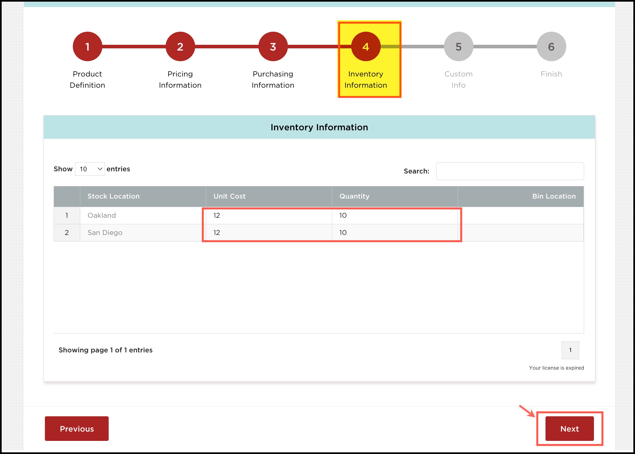The image size is (635, 454).
Task: Open the Show entries dropdown
Action: (90, 169)
